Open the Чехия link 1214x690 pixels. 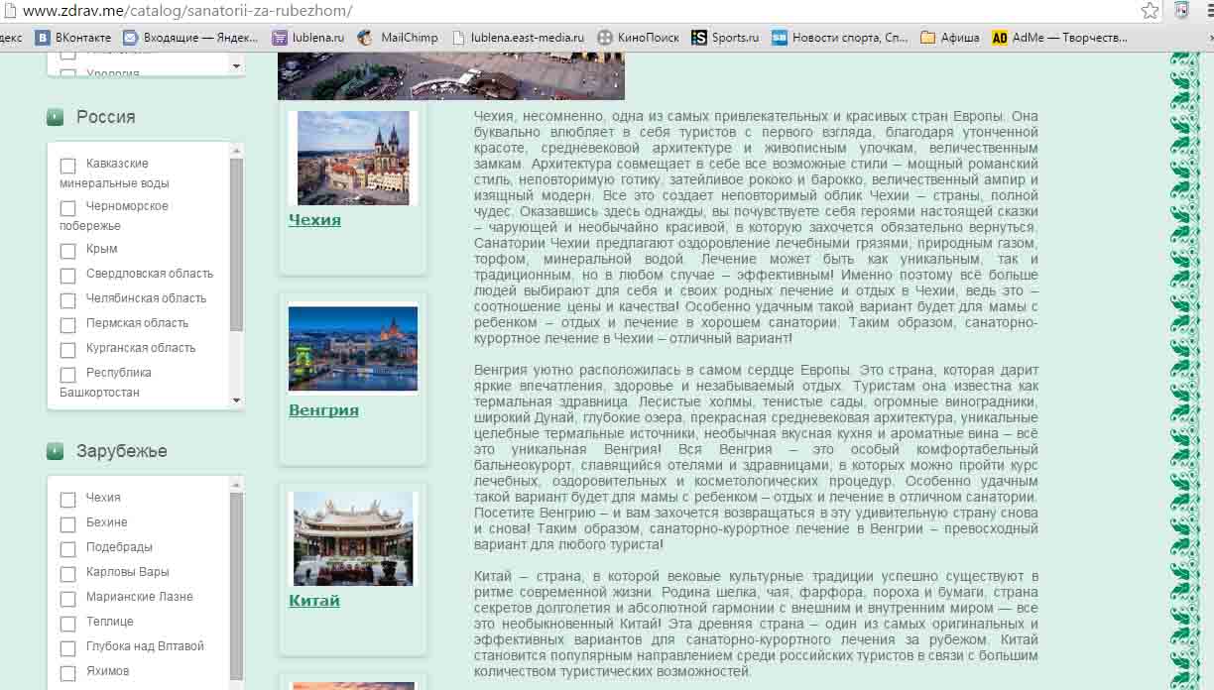point(314,220)
